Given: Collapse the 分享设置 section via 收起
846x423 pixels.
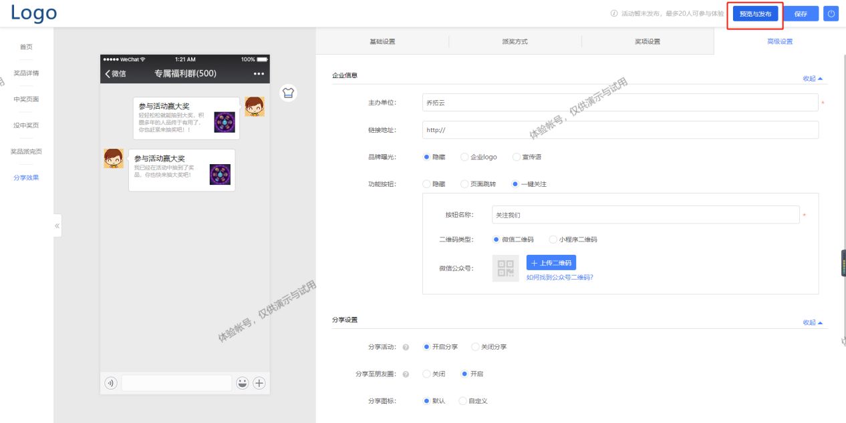Looking at the screenshot, I should click(810, 322).
